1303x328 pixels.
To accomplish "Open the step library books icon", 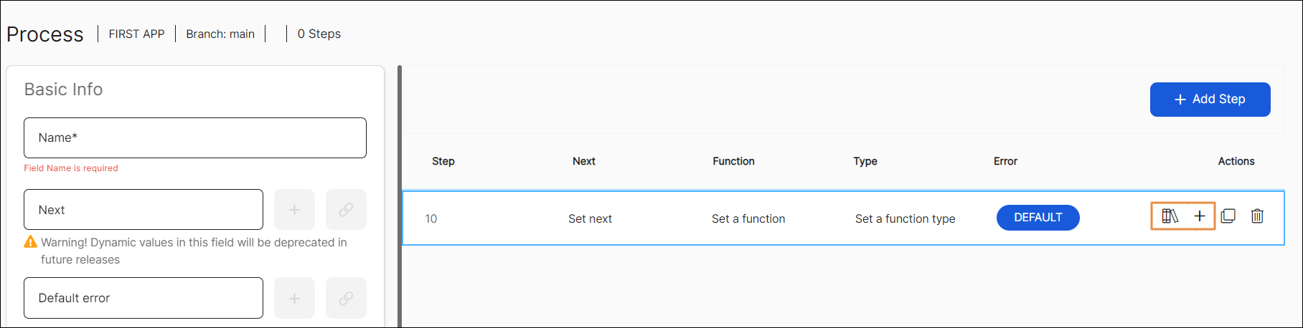I will pyautogui.click(x=1170, y=216).
